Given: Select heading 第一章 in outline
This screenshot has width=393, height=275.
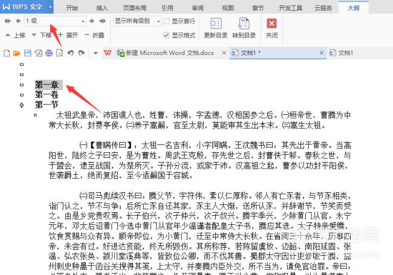Looking at the screenshot, I should point(47,85).
